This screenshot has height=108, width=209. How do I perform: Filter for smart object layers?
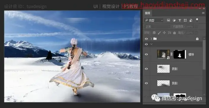point(191,20)
